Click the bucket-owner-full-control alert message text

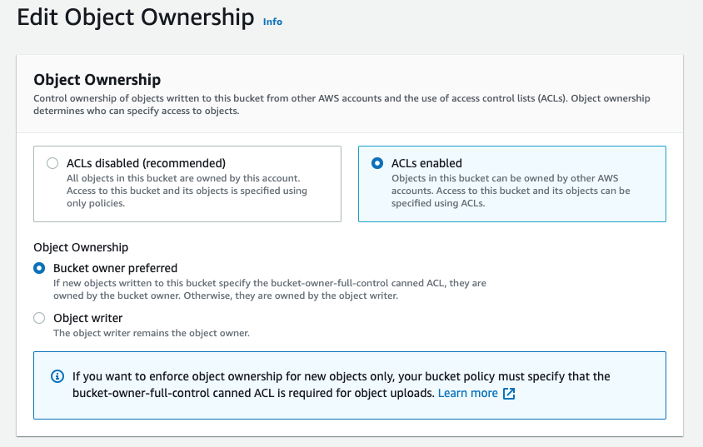pyautogui.click(x=341, y=377)
